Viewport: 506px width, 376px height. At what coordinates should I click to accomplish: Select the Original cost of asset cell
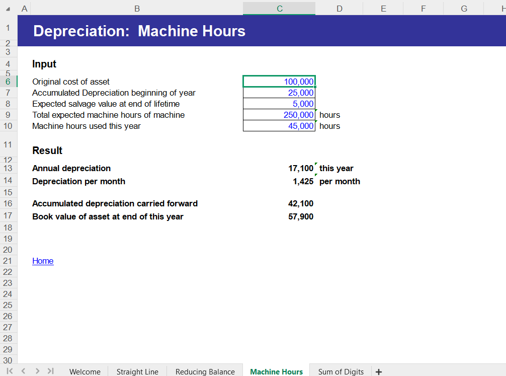pos(279,81)
